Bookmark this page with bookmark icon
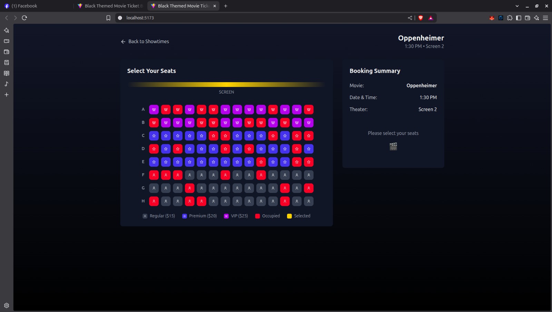Viewport: 552px width, 312px height. tap(108, 18)
